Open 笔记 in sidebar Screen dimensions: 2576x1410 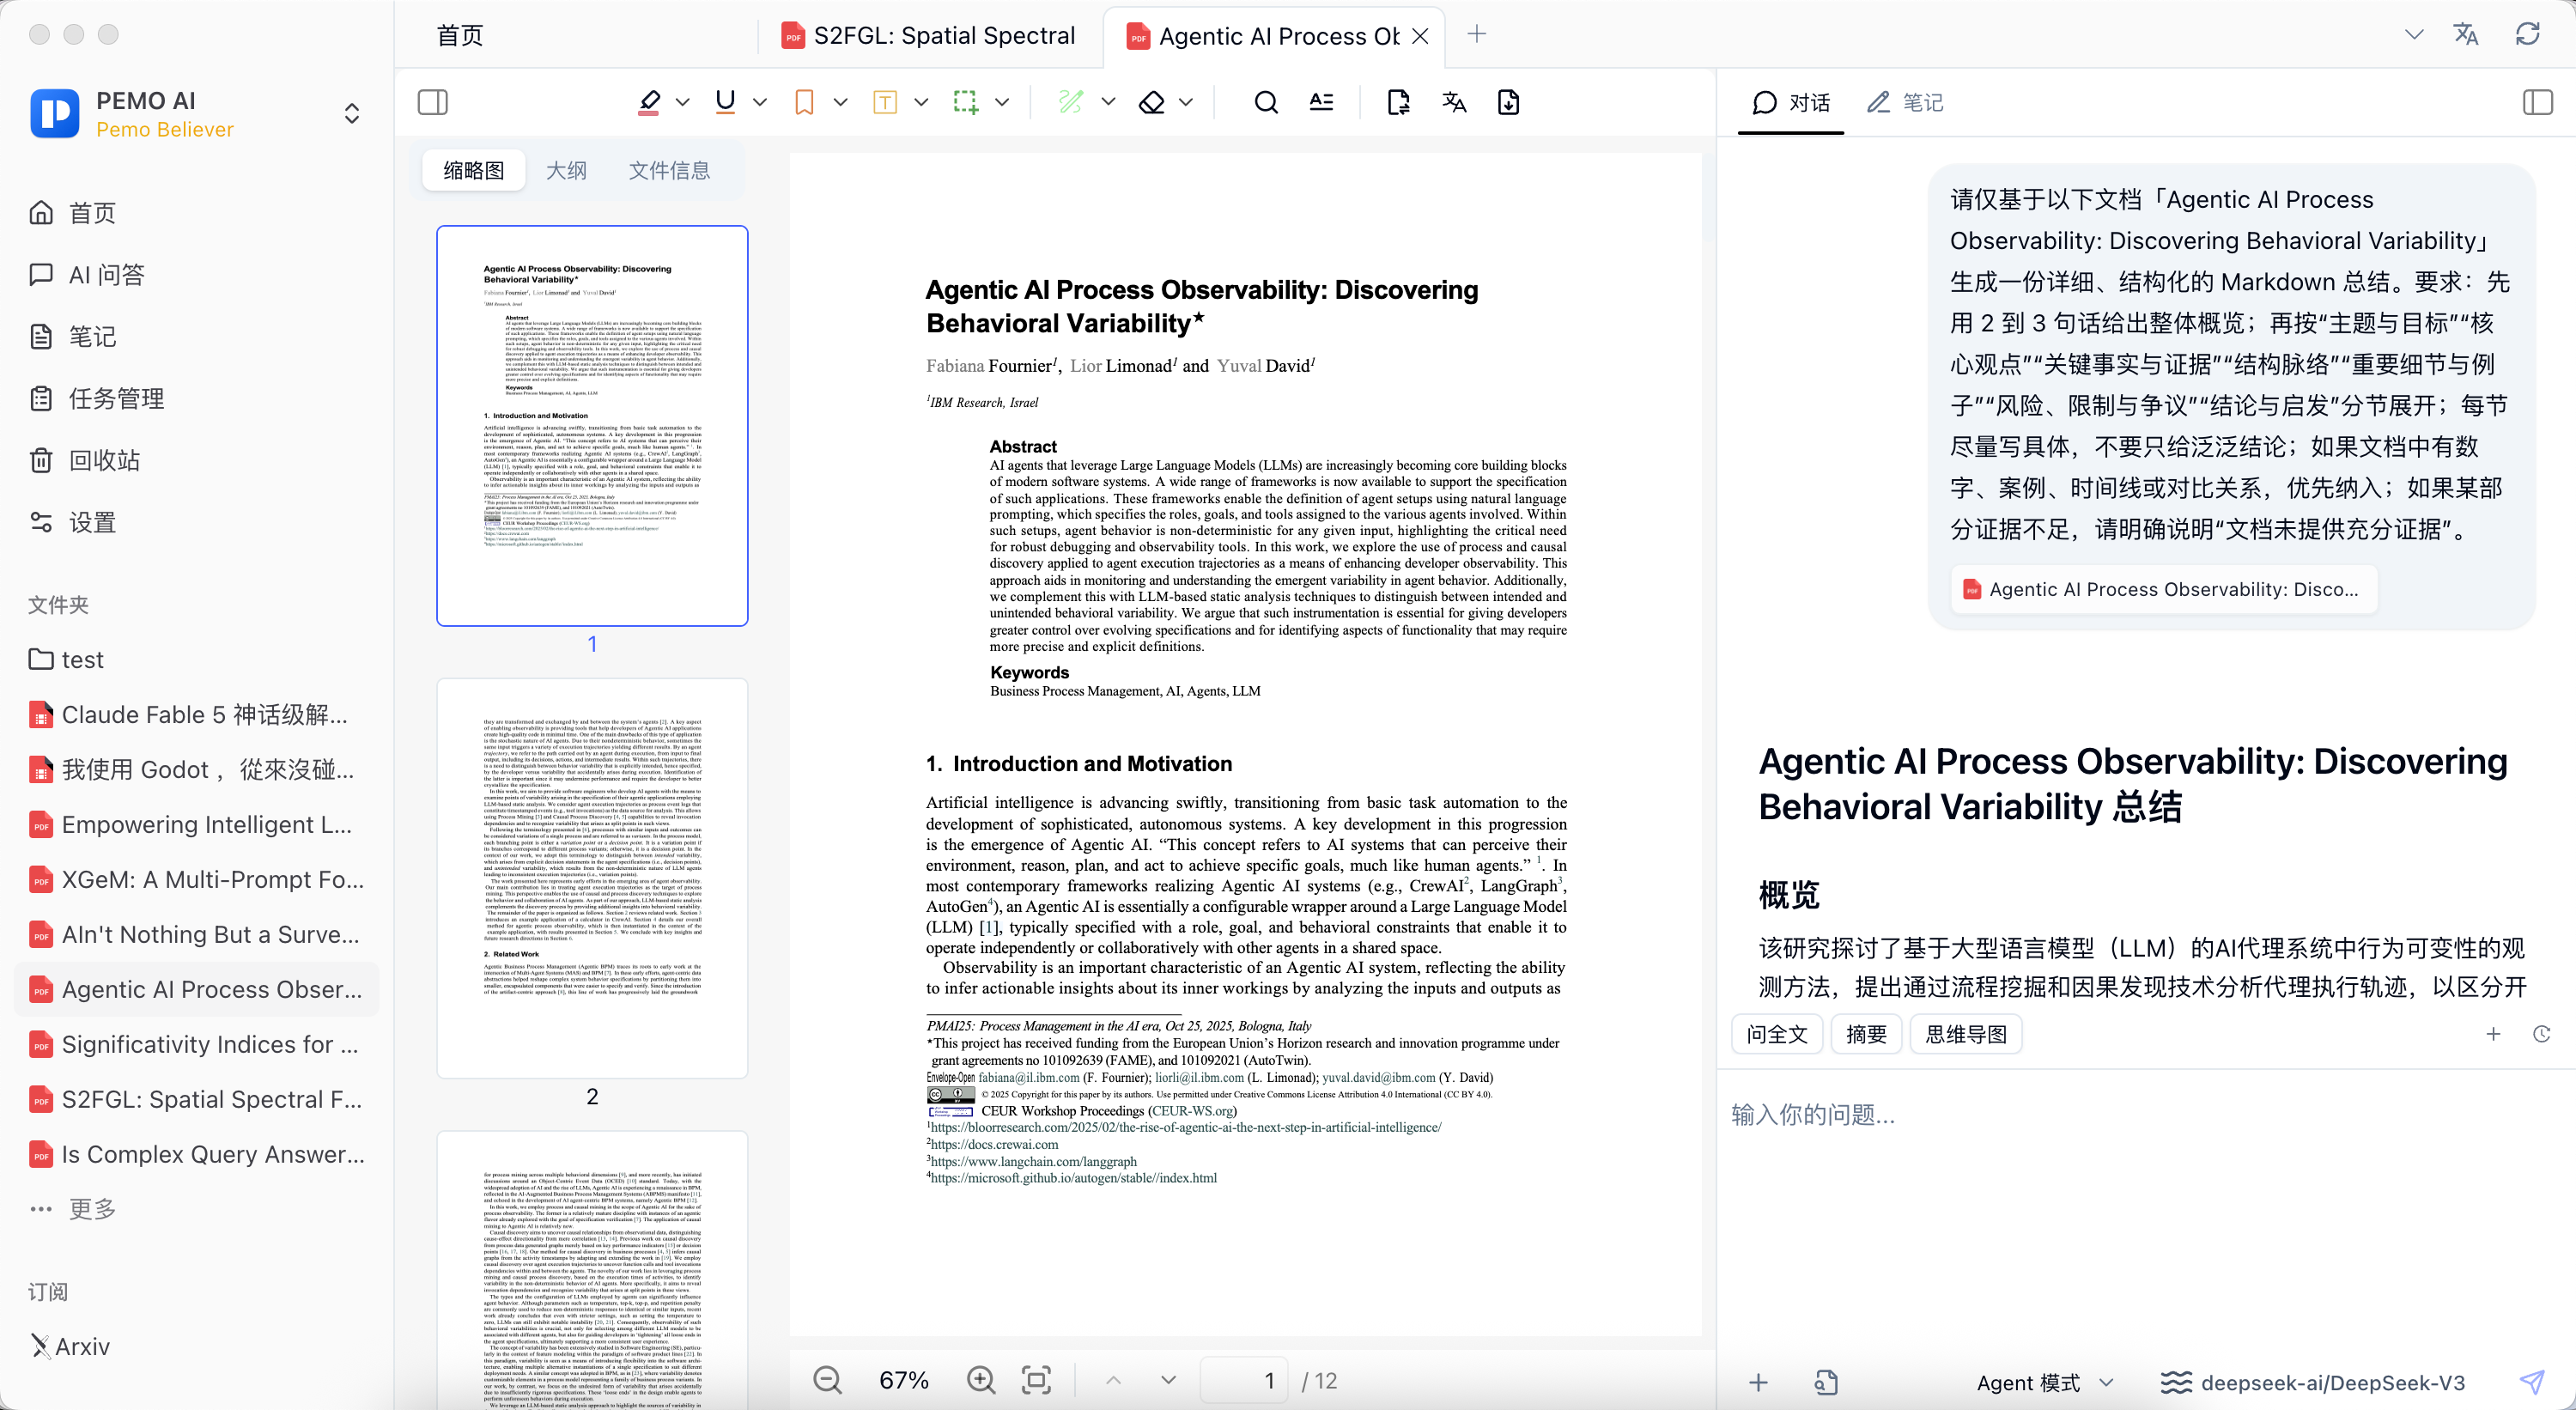tap(196, 337)
